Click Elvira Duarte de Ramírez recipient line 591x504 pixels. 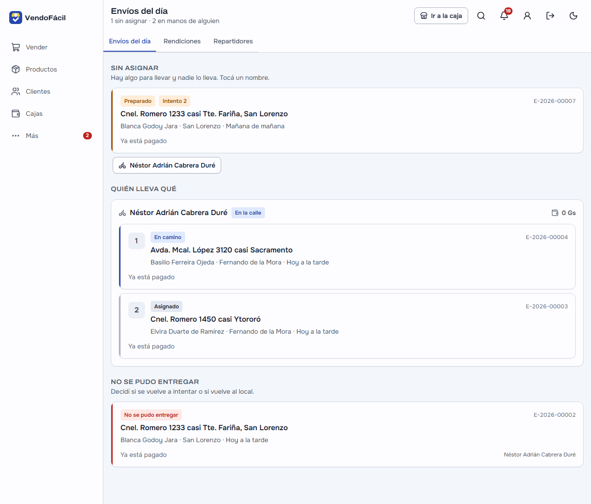pyautogui.click(x=245, y=331)
